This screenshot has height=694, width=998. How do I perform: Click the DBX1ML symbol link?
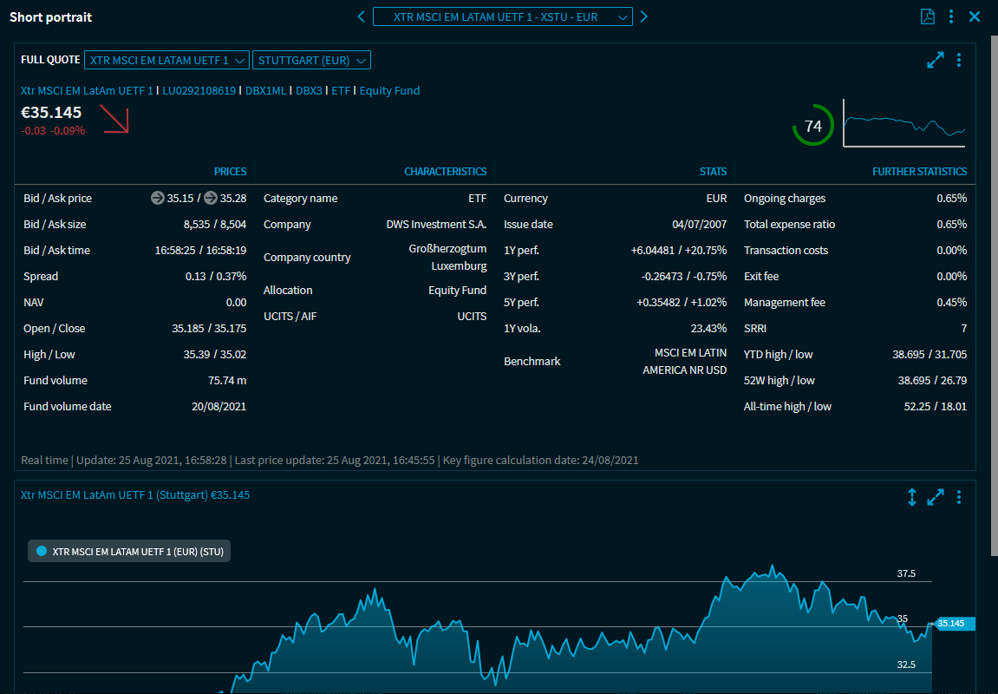[265, 90]
